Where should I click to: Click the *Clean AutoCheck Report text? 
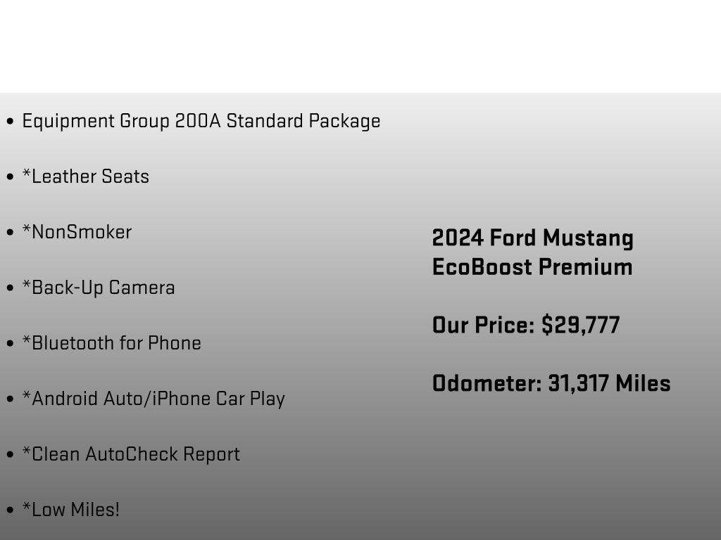pos(131,454)
